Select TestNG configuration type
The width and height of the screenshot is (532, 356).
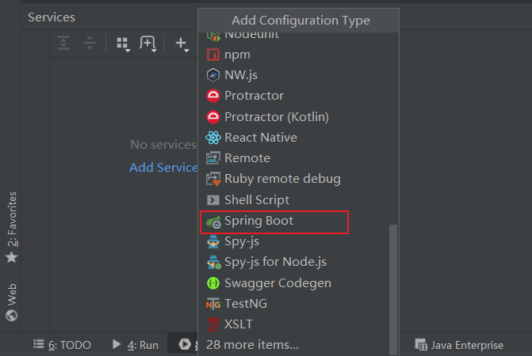(298, 304)
